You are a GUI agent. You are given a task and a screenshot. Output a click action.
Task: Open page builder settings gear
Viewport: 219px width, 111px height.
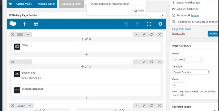coord(160,24)
